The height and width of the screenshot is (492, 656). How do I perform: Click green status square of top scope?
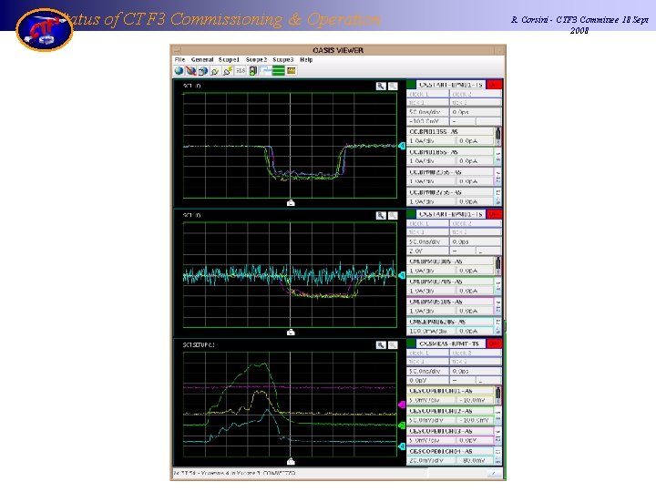pyautogui.click(x=411, y=85)
